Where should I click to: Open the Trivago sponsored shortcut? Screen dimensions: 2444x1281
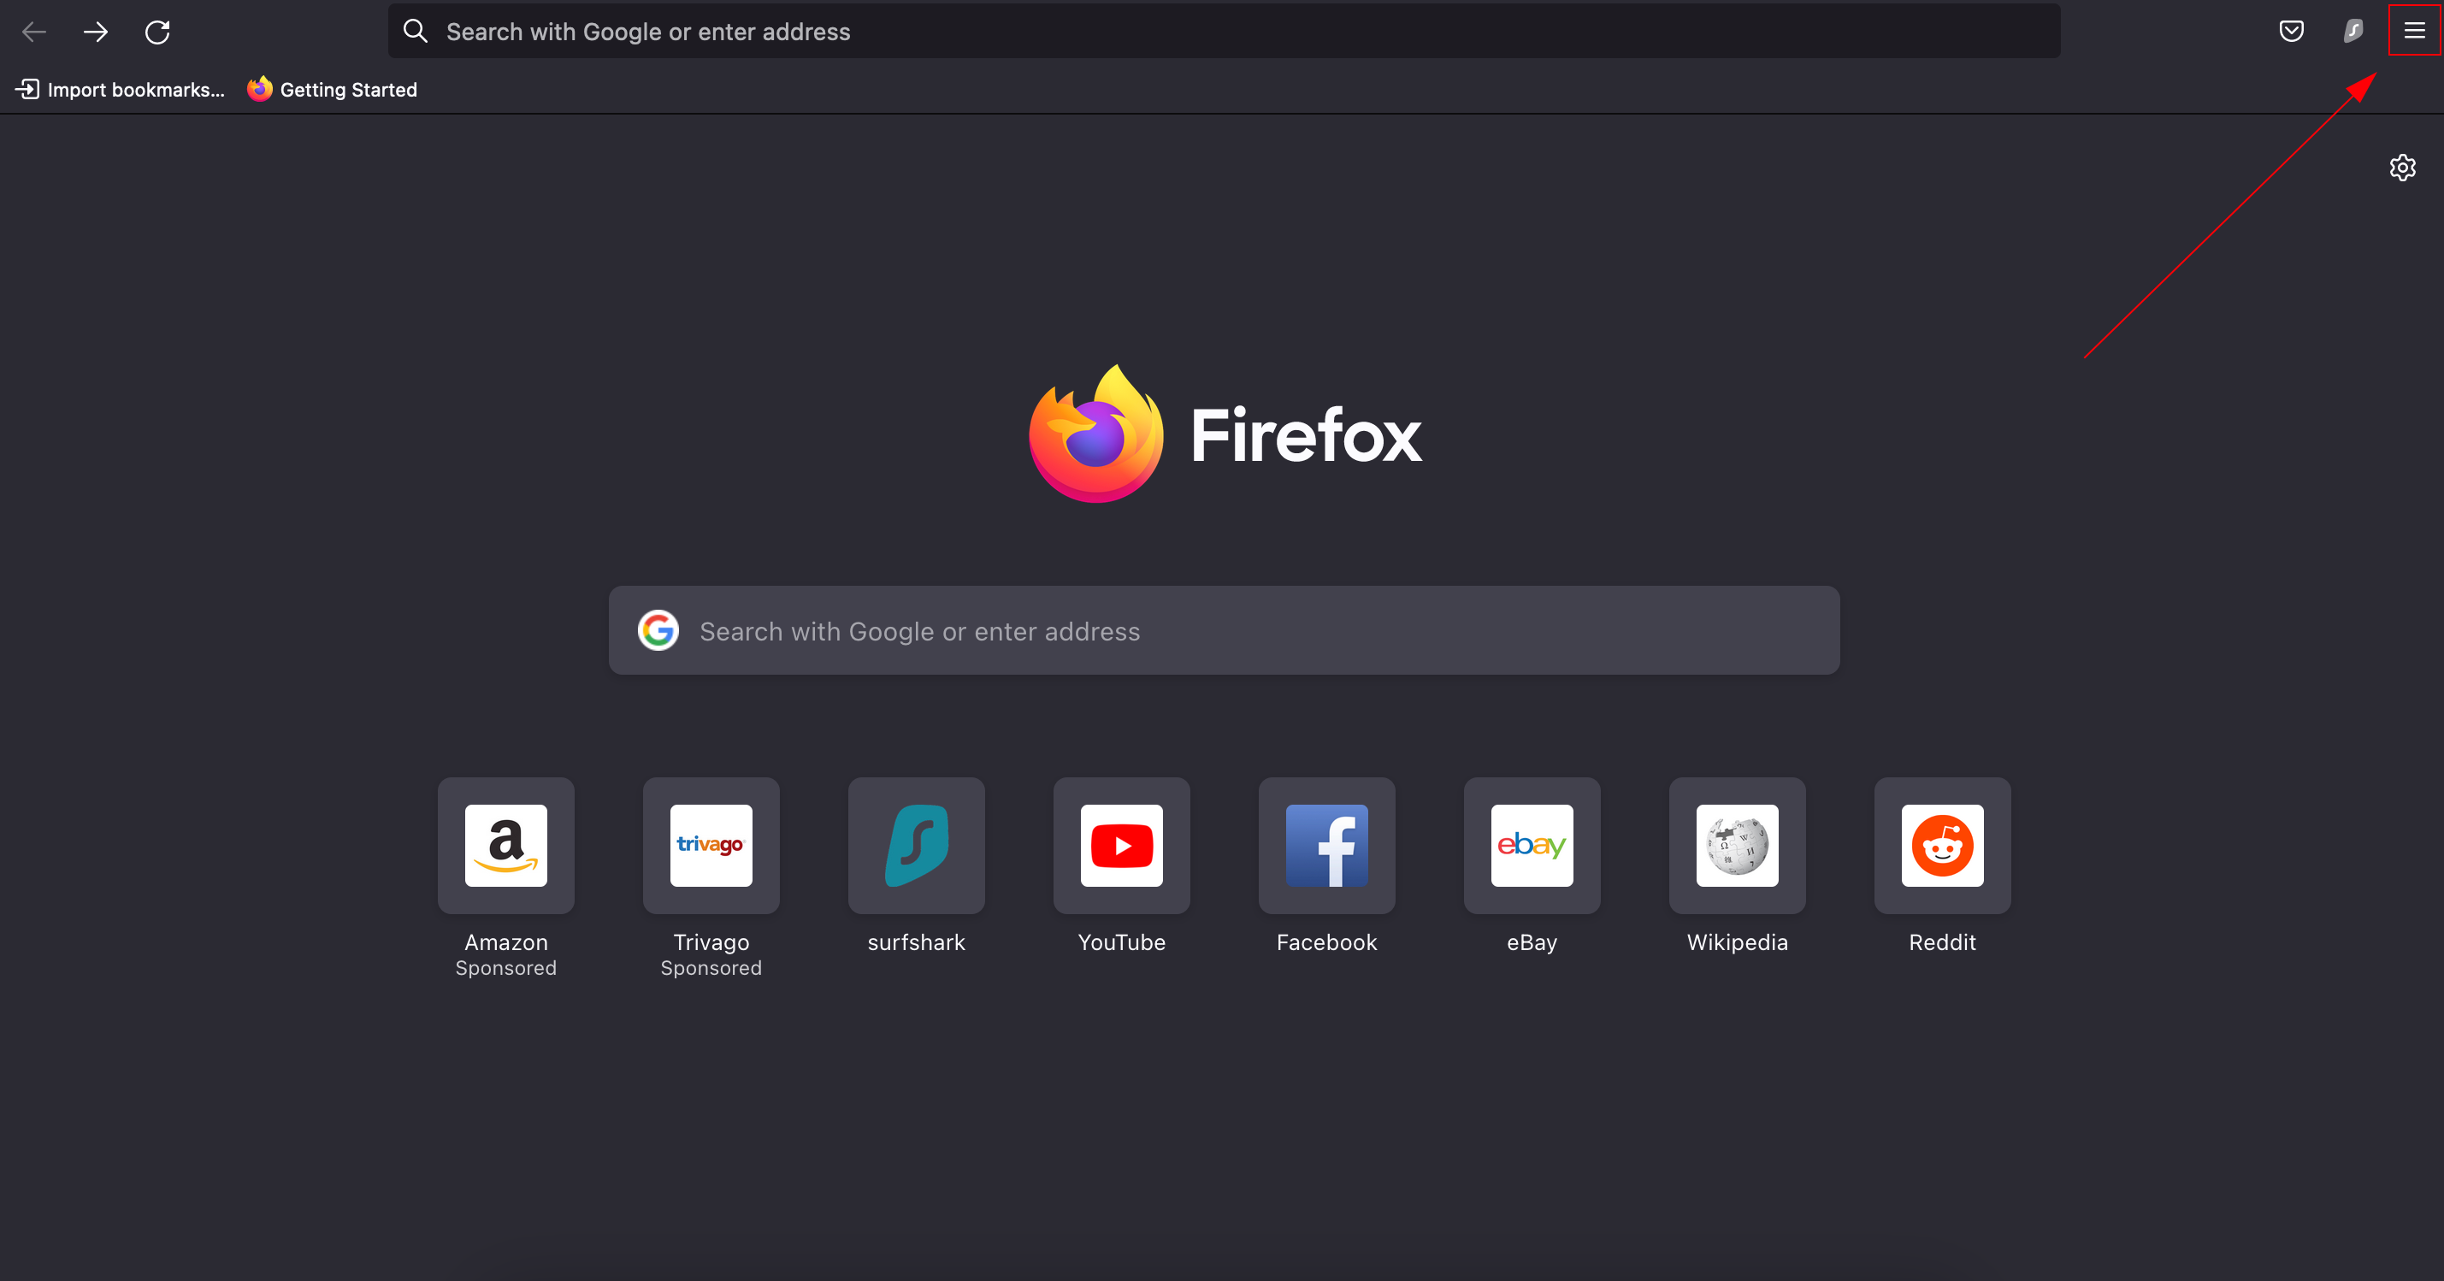[711, 846]
